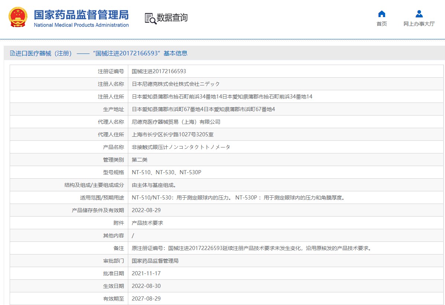Click the 网上办事大厅 user icon
445x305 pixels.
(419, 14)
